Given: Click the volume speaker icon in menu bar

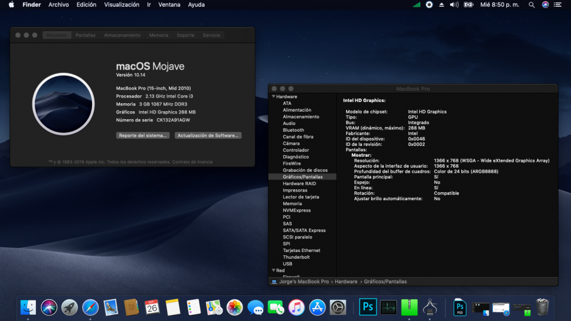Looking at the screenshot, I should 454,5.
